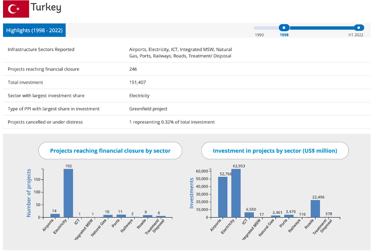Click the Airports investment bar labeled 52,766
Screen dimensions: 373x252
222,197
